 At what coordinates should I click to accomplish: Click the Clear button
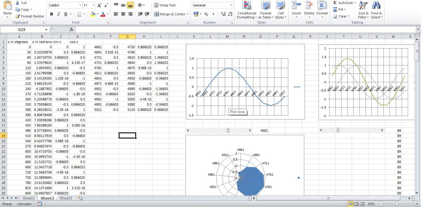341,16
